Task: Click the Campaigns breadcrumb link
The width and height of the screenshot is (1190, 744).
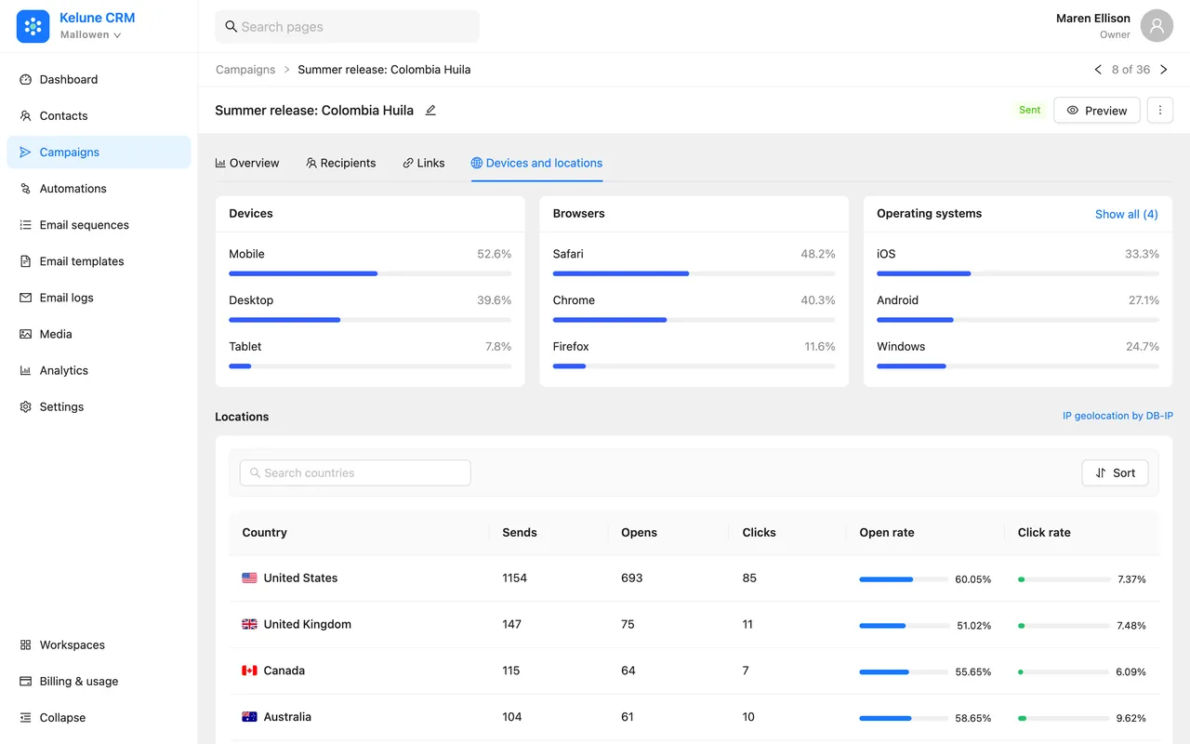Action: [x=245, y=70]
